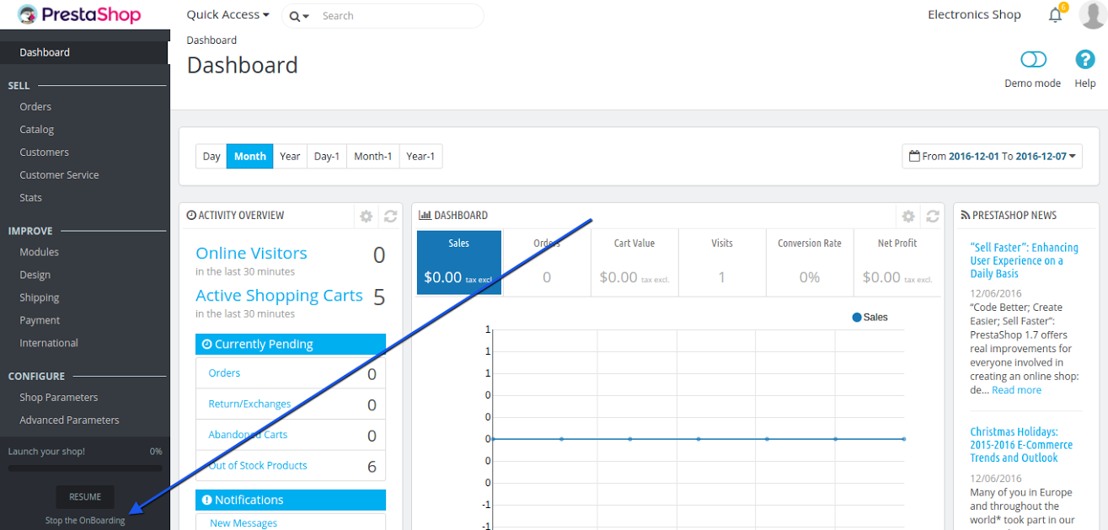Click the Dashboard breadcrumb
Screen dimensions: 1108x530
pos(211,40)
